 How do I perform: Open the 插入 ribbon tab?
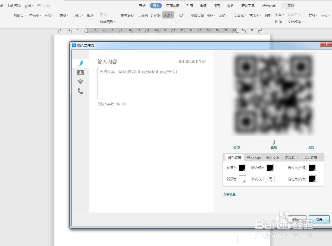tap(156, 6)
